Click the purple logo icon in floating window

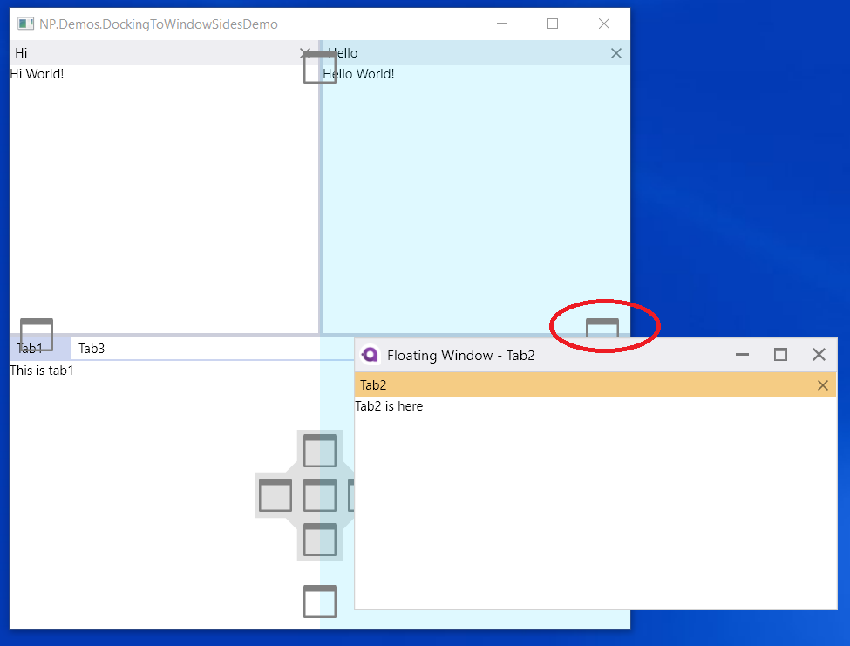pyautogui.click(x=370, y=355)
